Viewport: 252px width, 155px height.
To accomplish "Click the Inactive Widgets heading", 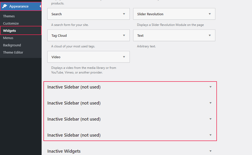I will (x=64, y=151).
